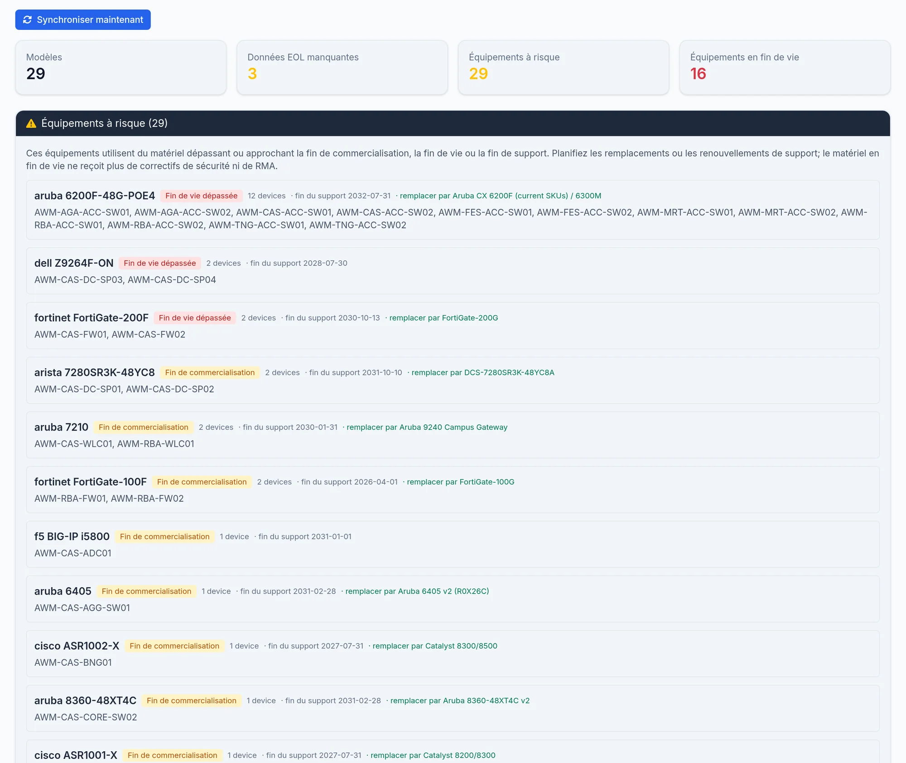Click remplacer par Catalyst 8200/8300 text
906x763 pixels.
coord(433,756)
